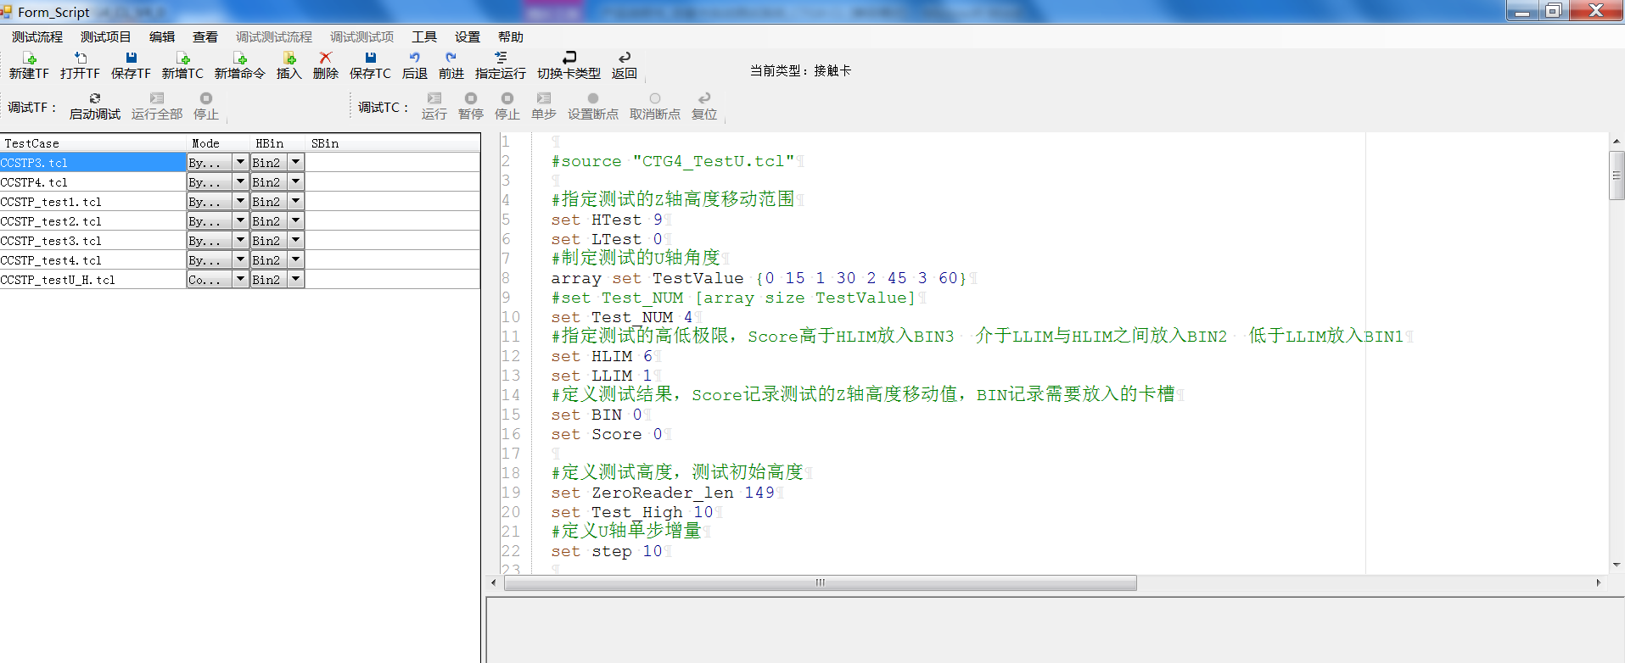
Task: Click the Mode column header
Action: click(x=219, y=143)
